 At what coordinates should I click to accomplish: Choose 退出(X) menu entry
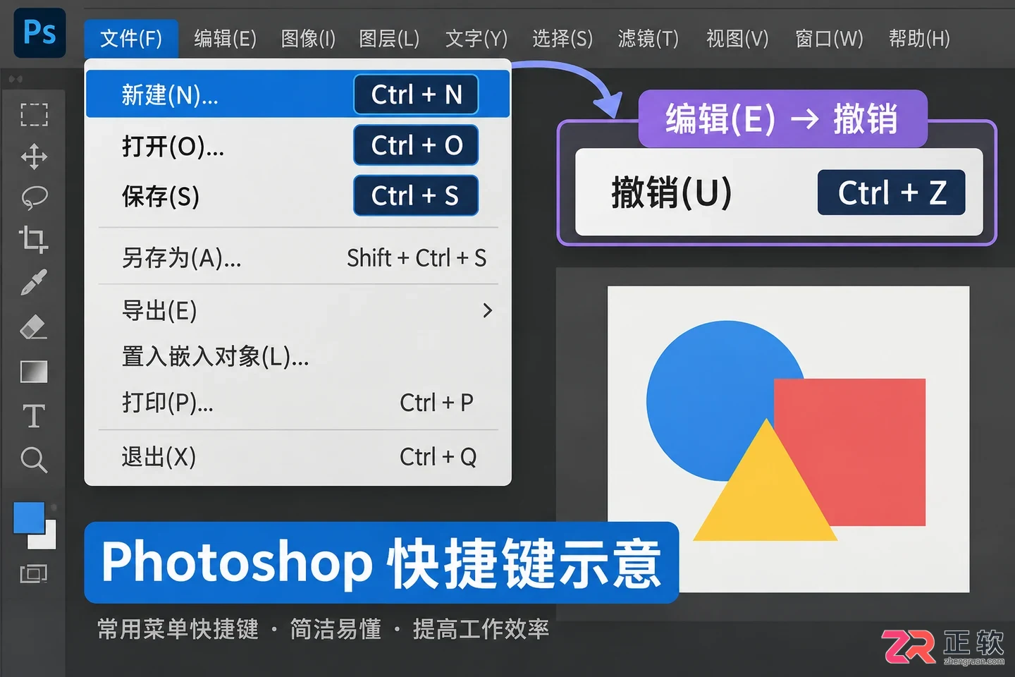[297, 457]
